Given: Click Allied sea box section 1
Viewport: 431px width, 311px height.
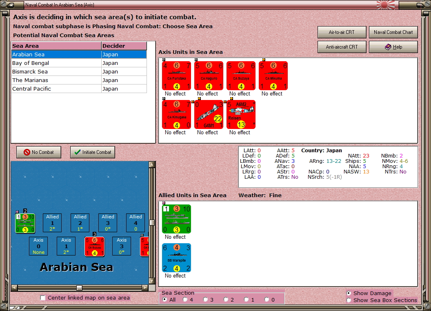Looking at the screenshot, I should pos(52,223).
